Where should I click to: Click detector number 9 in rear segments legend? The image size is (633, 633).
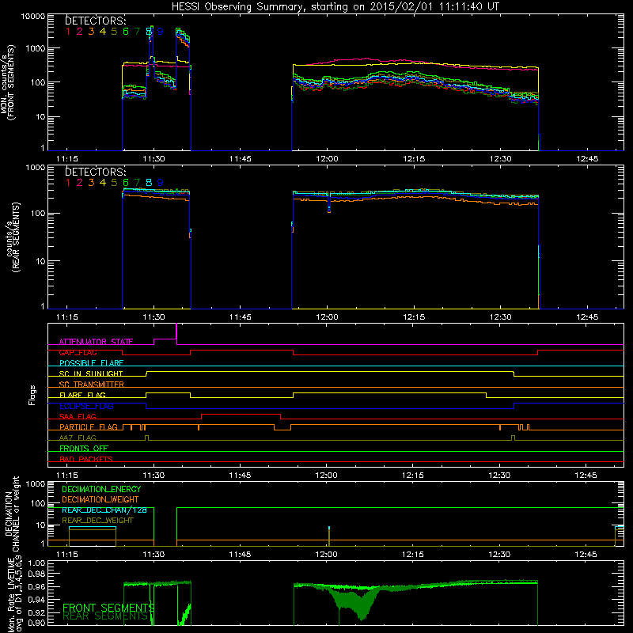pos(161,183)
